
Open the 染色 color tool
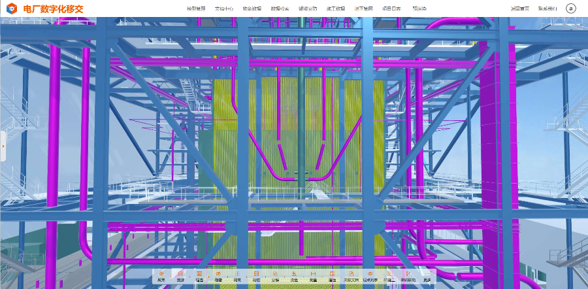(294, 276)
